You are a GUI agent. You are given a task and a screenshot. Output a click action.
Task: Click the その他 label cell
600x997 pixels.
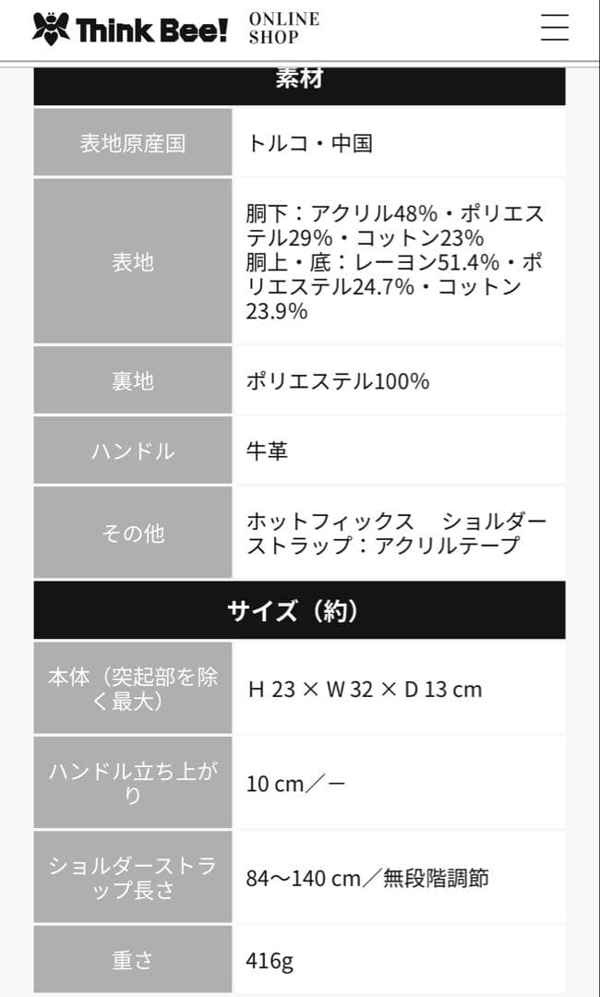[x=133, y=533]
